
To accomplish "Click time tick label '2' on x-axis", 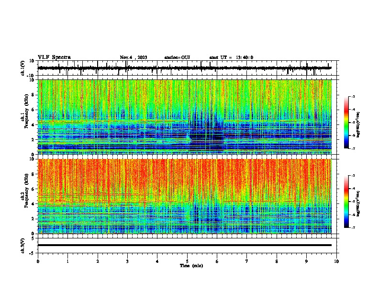I will pyautogui.click(x=98, y=261).
